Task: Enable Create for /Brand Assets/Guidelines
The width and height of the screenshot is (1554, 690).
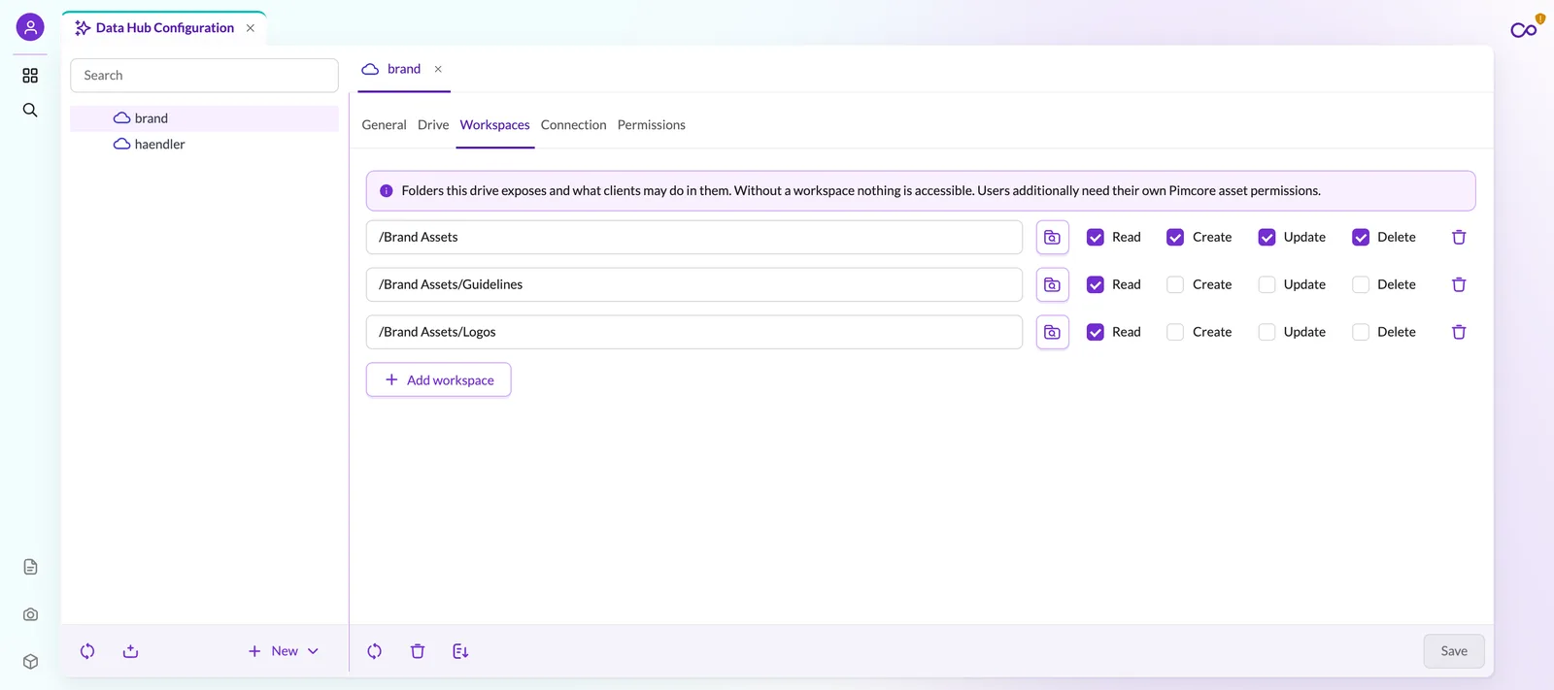Action: point(1175,285)
